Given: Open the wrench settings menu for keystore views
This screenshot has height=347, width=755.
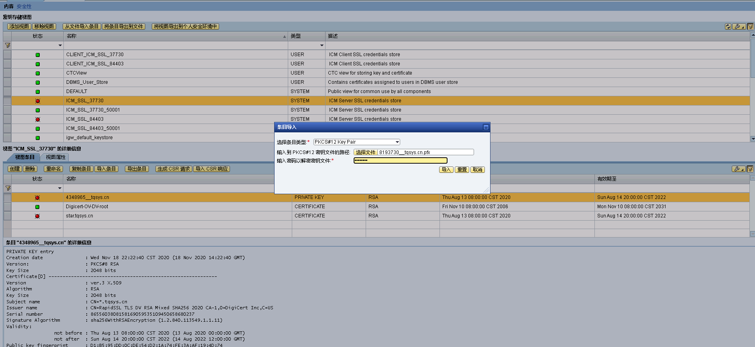Looking at the screenshot, I should click(739, 26).
